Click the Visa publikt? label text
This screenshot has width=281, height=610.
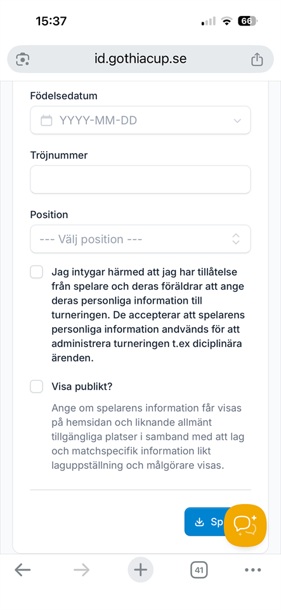82,387
